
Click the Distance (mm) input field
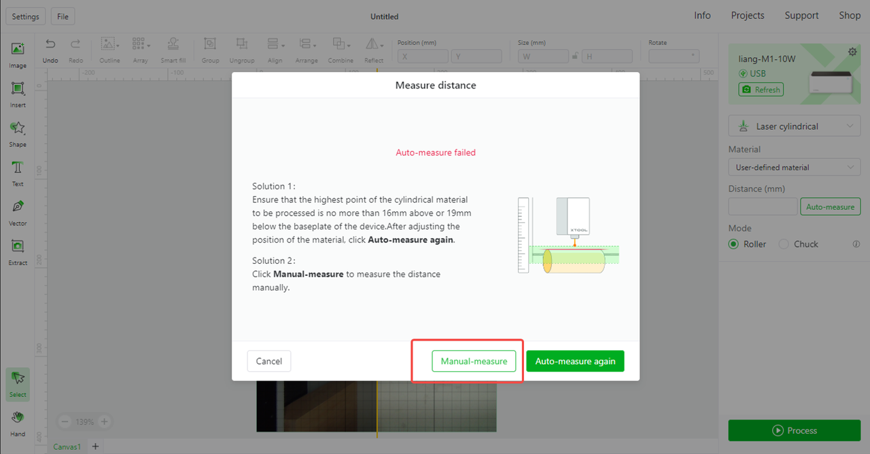(763, 207)
